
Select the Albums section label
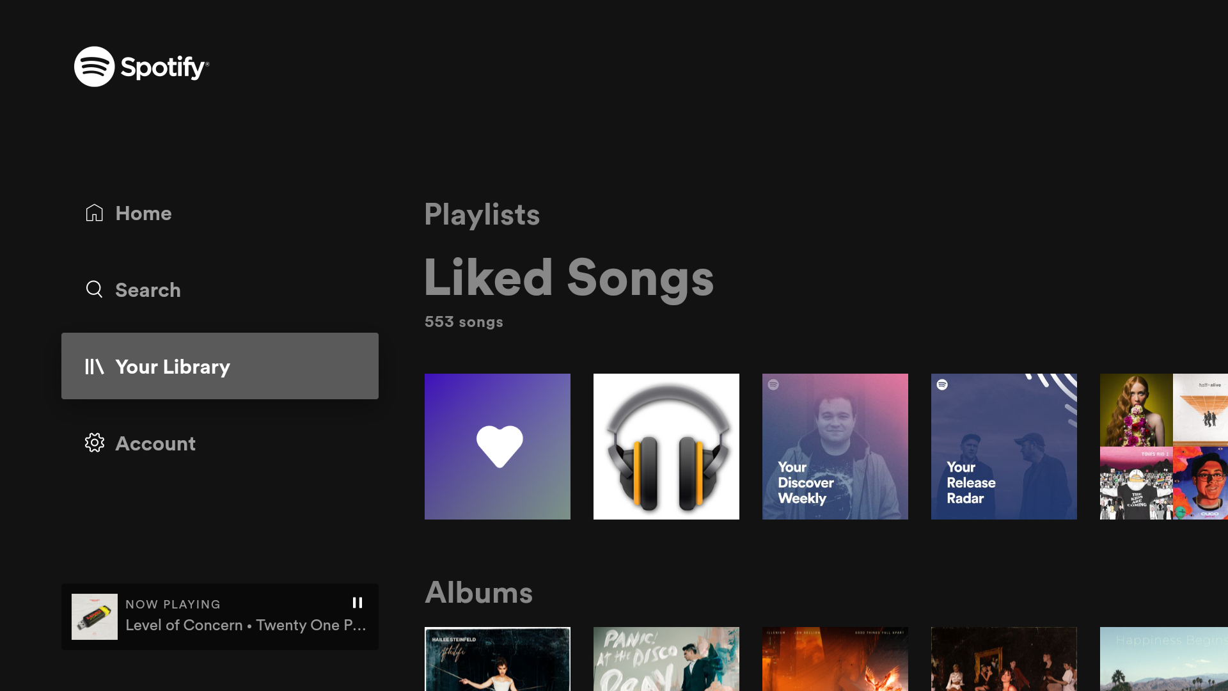pos(478,591)
